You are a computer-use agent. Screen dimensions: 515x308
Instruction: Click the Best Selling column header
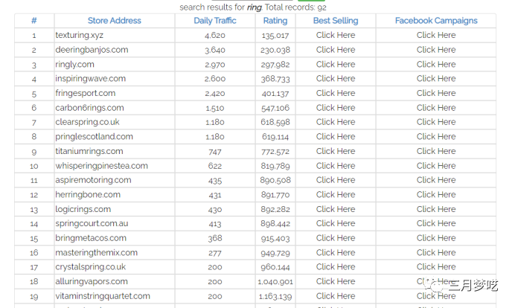(x=336, y=21)
